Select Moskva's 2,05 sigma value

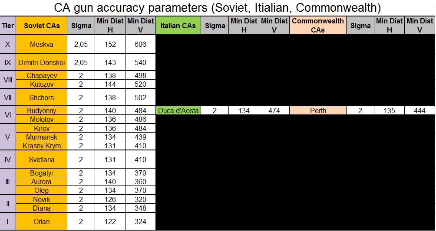(81, 44)
